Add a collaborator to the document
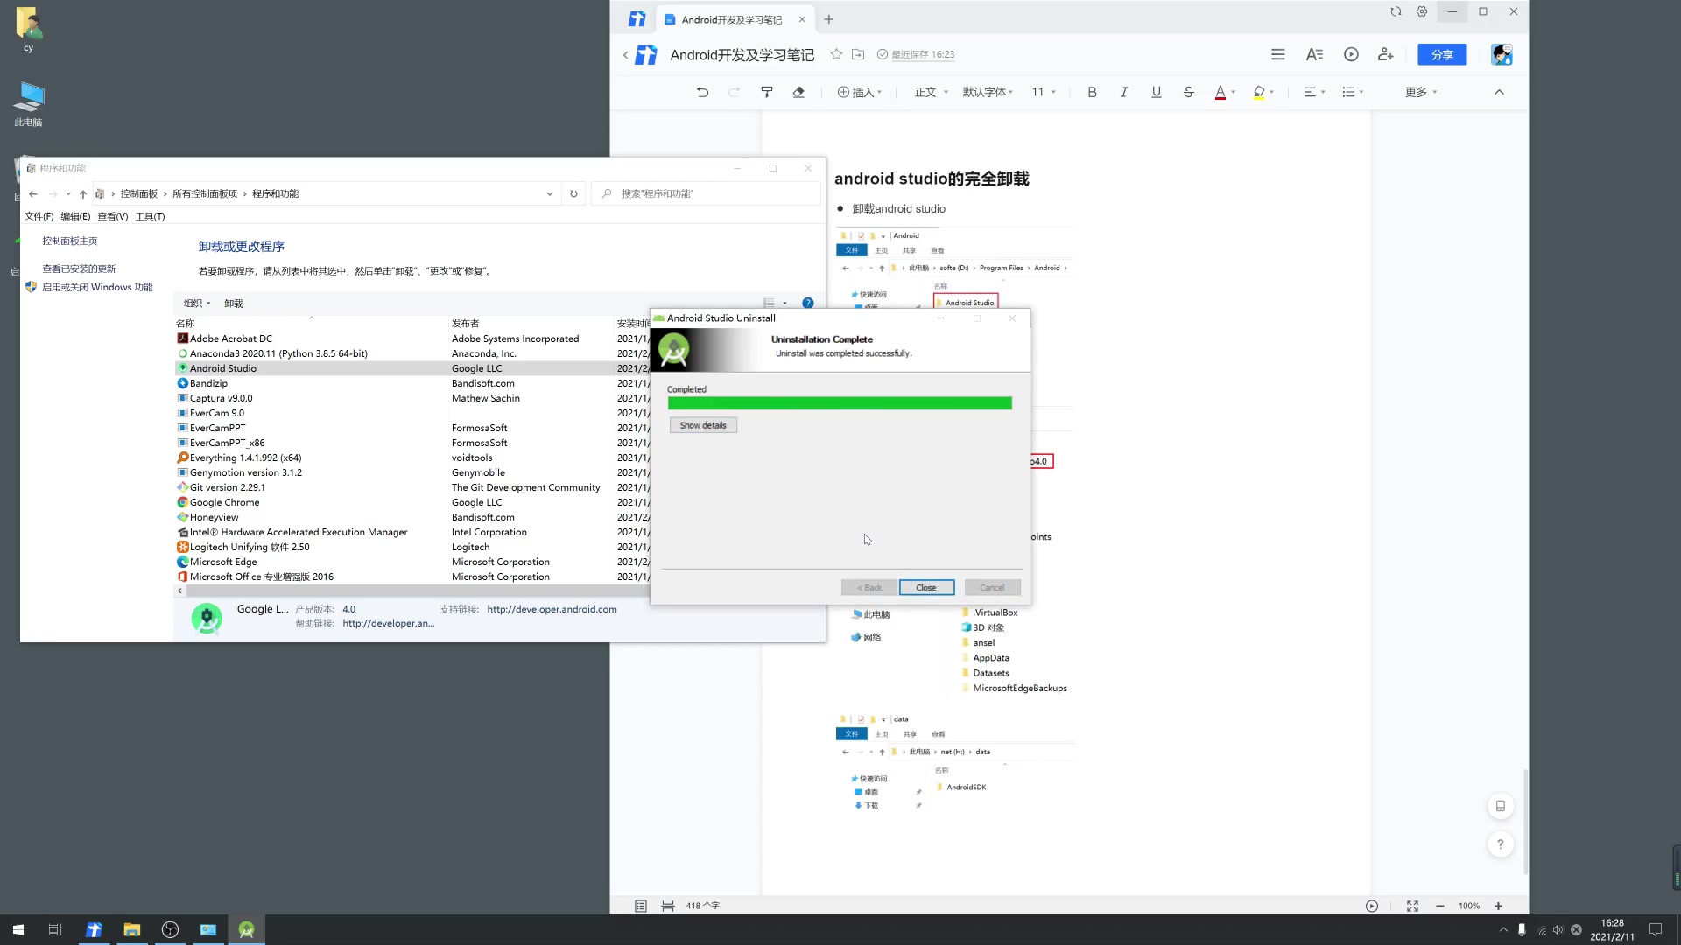The width and height of the screenshot is (1681, 945). coord(1386,54)
